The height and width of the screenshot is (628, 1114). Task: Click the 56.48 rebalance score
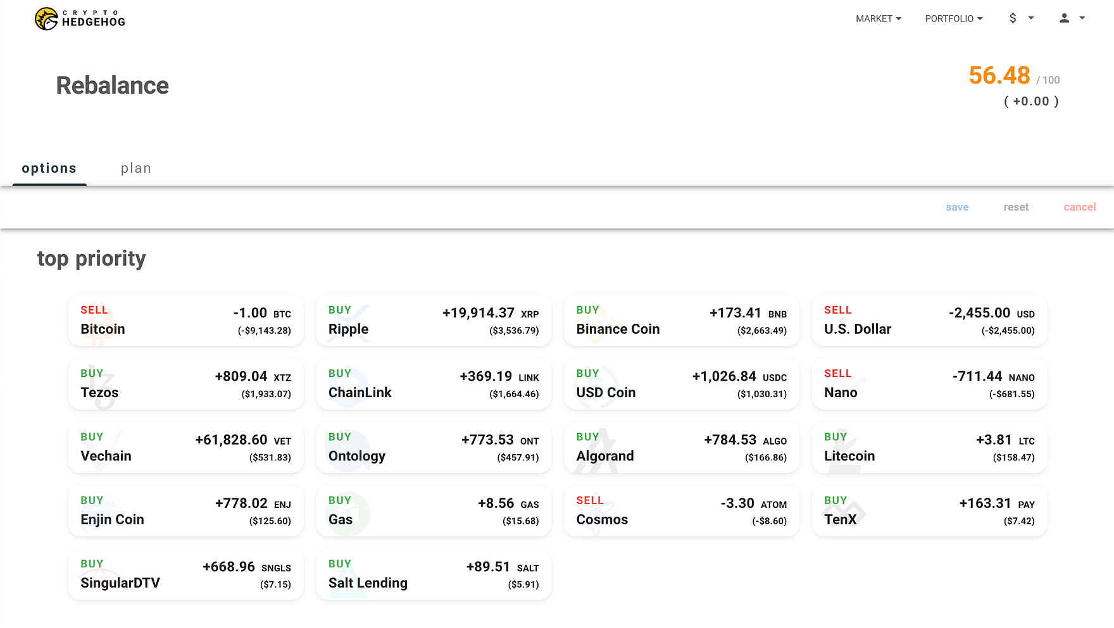point(999,75)
